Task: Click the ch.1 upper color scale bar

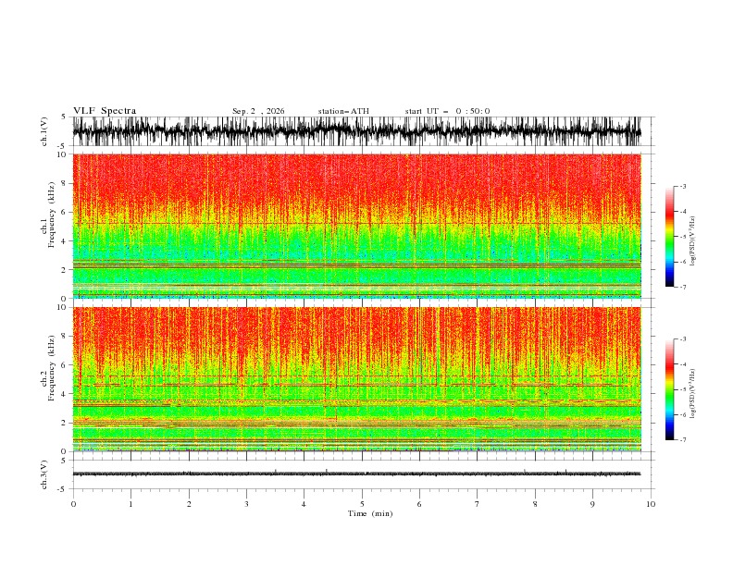Action: pos(669,237)
